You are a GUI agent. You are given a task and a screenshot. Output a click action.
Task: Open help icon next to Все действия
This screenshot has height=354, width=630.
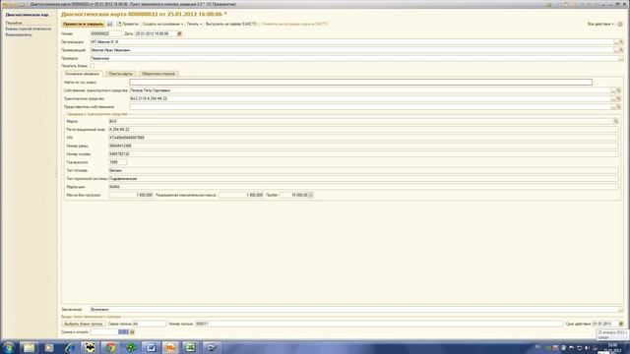620,24
